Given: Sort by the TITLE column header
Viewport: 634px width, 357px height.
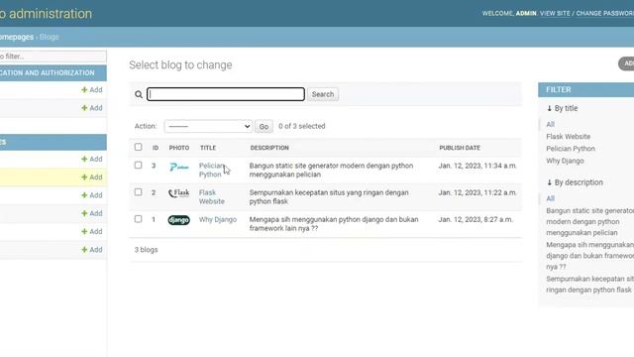Looking at the screenshot, I should (208, 148).
